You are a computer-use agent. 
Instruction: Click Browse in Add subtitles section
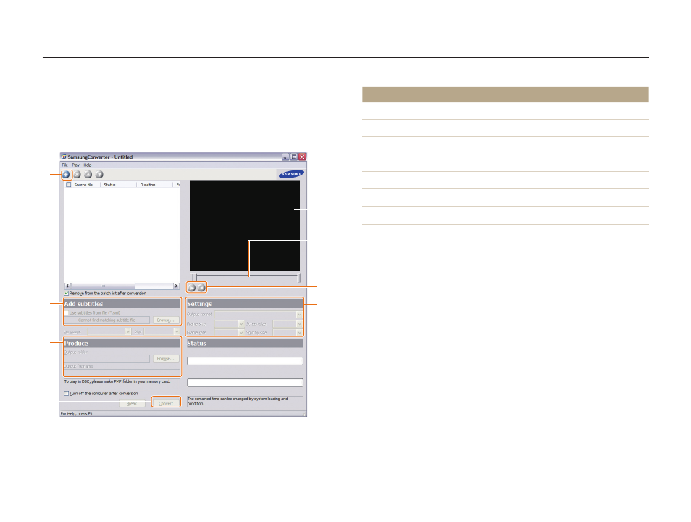(166, 320)
